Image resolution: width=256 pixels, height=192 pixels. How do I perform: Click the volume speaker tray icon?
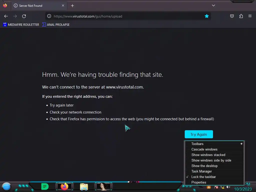coord(228,187)
